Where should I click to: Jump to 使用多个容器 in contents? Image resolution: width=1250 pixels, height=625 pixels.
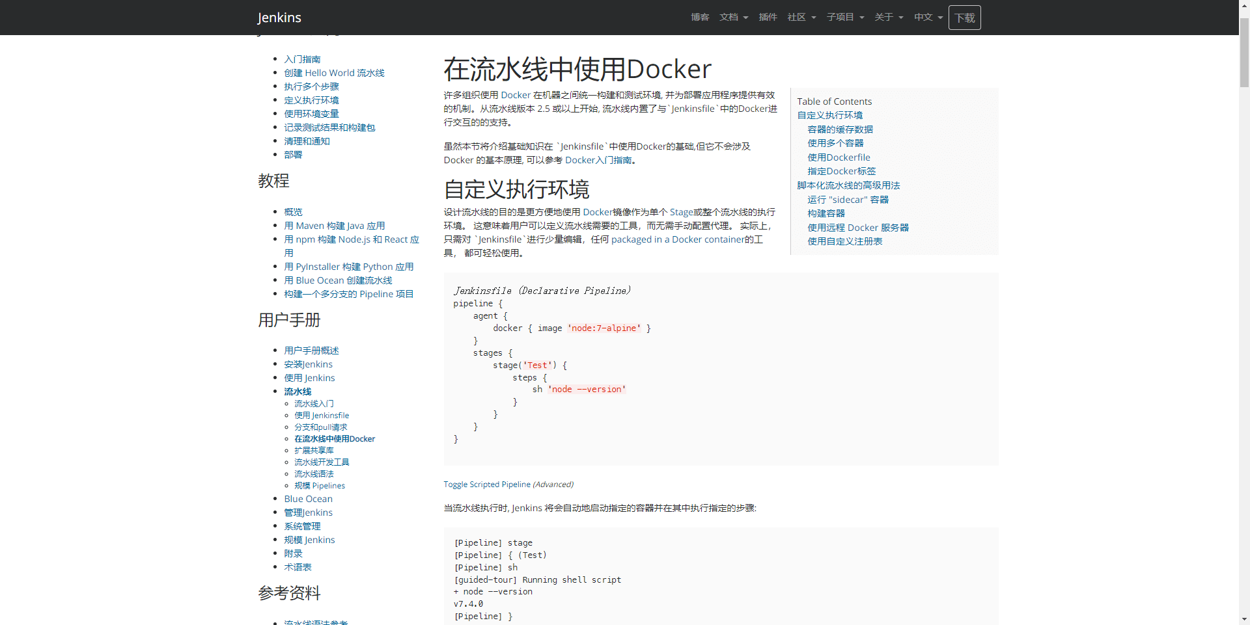835,143
